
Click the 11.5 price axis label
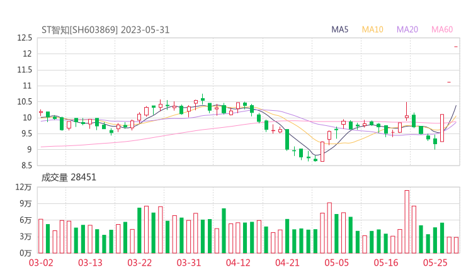[x=25, y=70]
